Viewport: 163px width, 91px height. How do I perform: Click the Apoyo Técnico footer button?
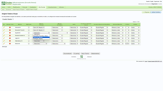pyautogui.click(x=85, y=54)
